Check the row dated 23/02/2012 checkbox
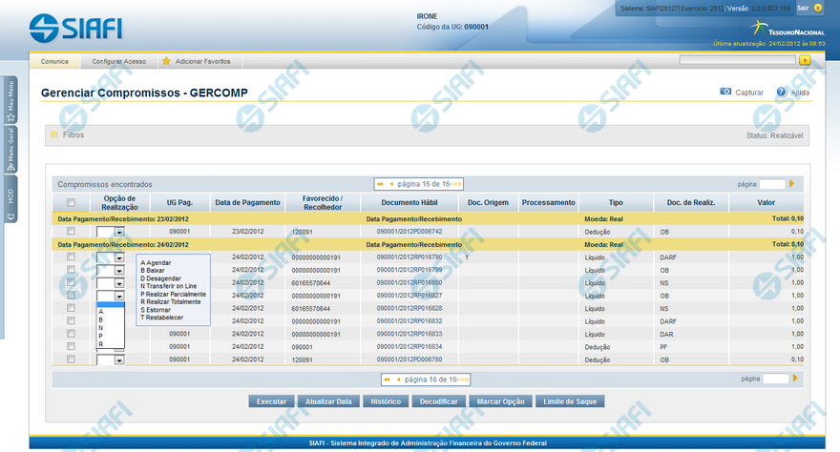 click(x=71, y=231)
